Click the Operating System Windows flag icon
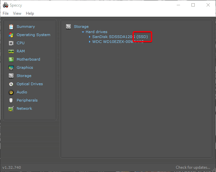 [11, 35]
